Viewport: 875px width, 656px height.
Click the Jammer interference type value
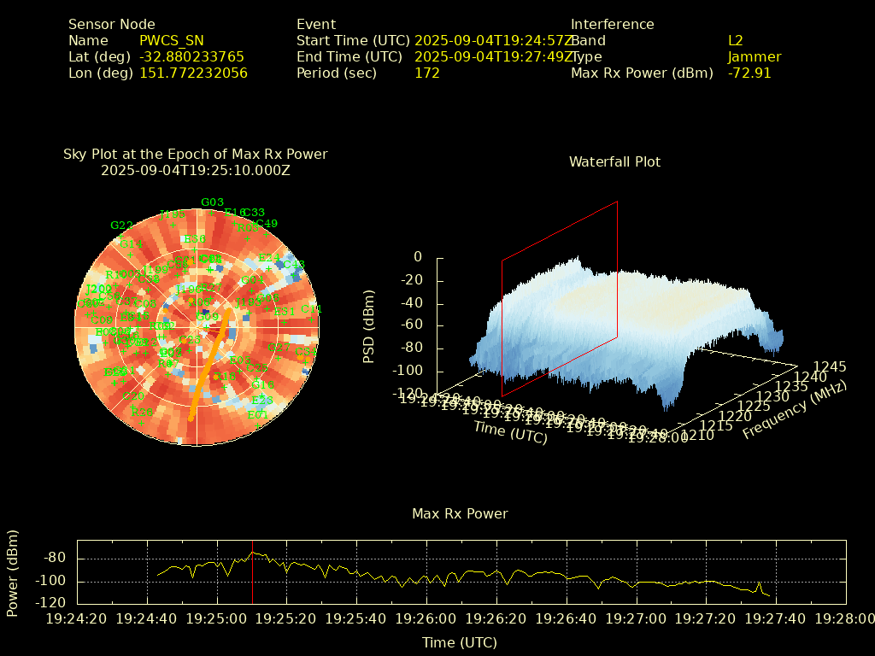[x=754, y=57]
